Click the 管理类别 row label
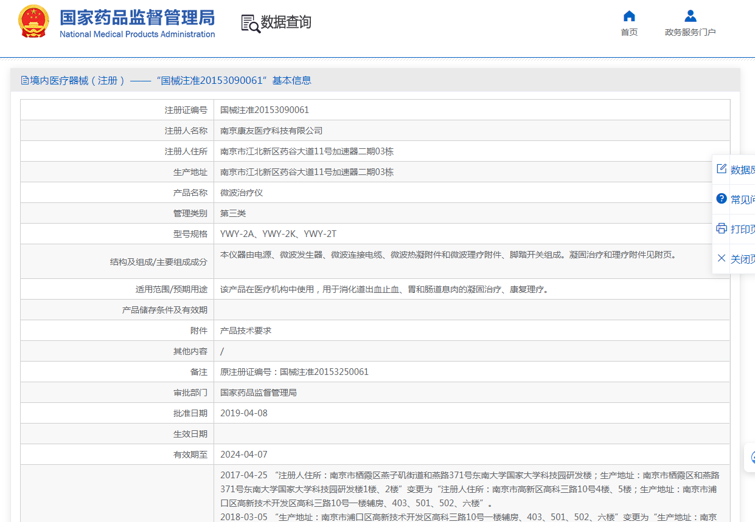The height and width of the screenshot is (522, 755). tap(190, 213)
